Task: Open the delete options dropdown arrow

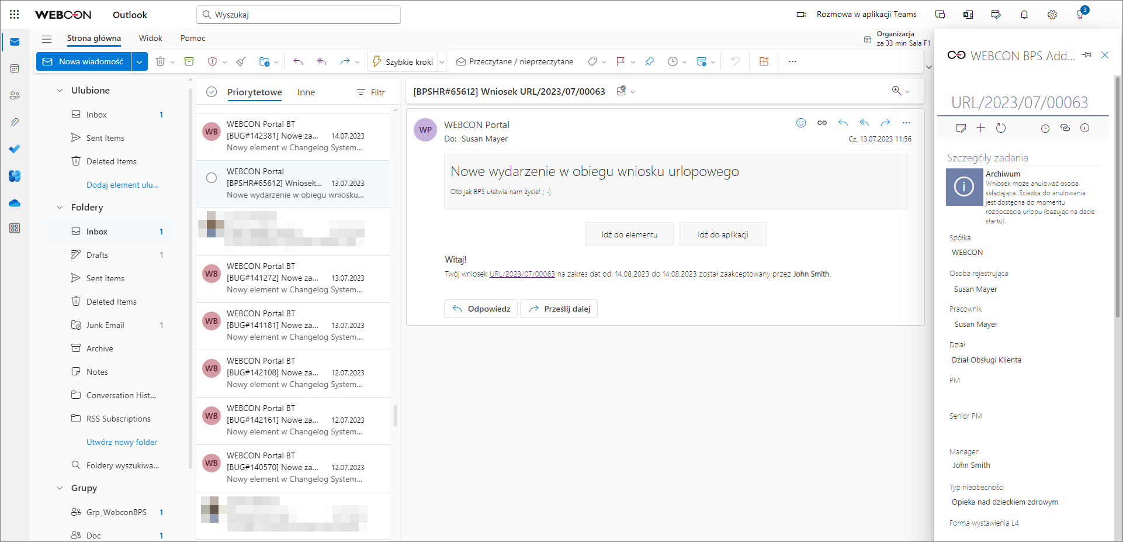Action: click(x=172, y=62)
